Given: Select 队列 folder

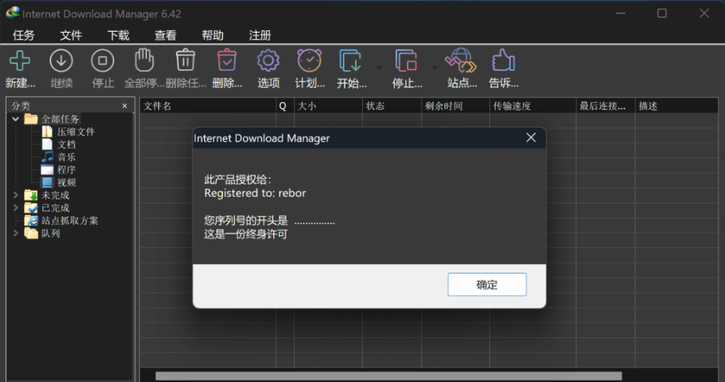Looking at the screenshot, I should click(50, 234).
